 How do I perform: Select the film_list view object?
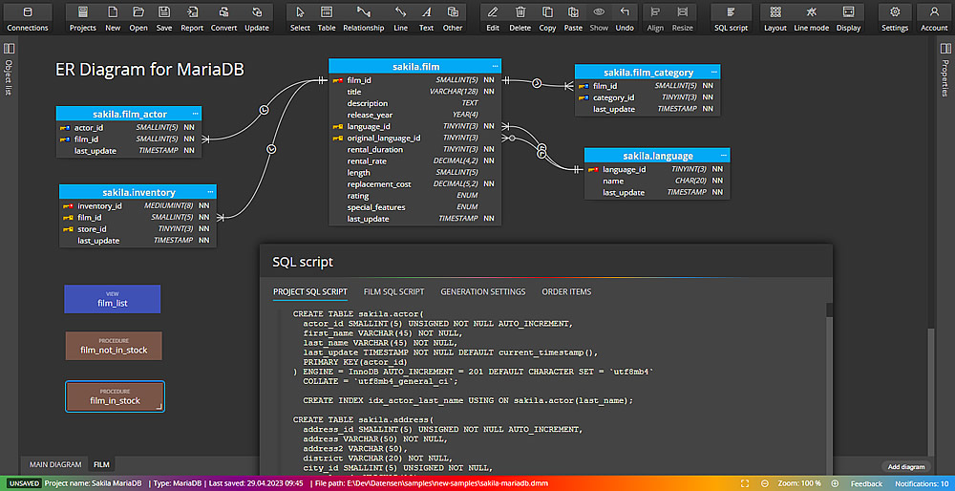tap(112, 299)
